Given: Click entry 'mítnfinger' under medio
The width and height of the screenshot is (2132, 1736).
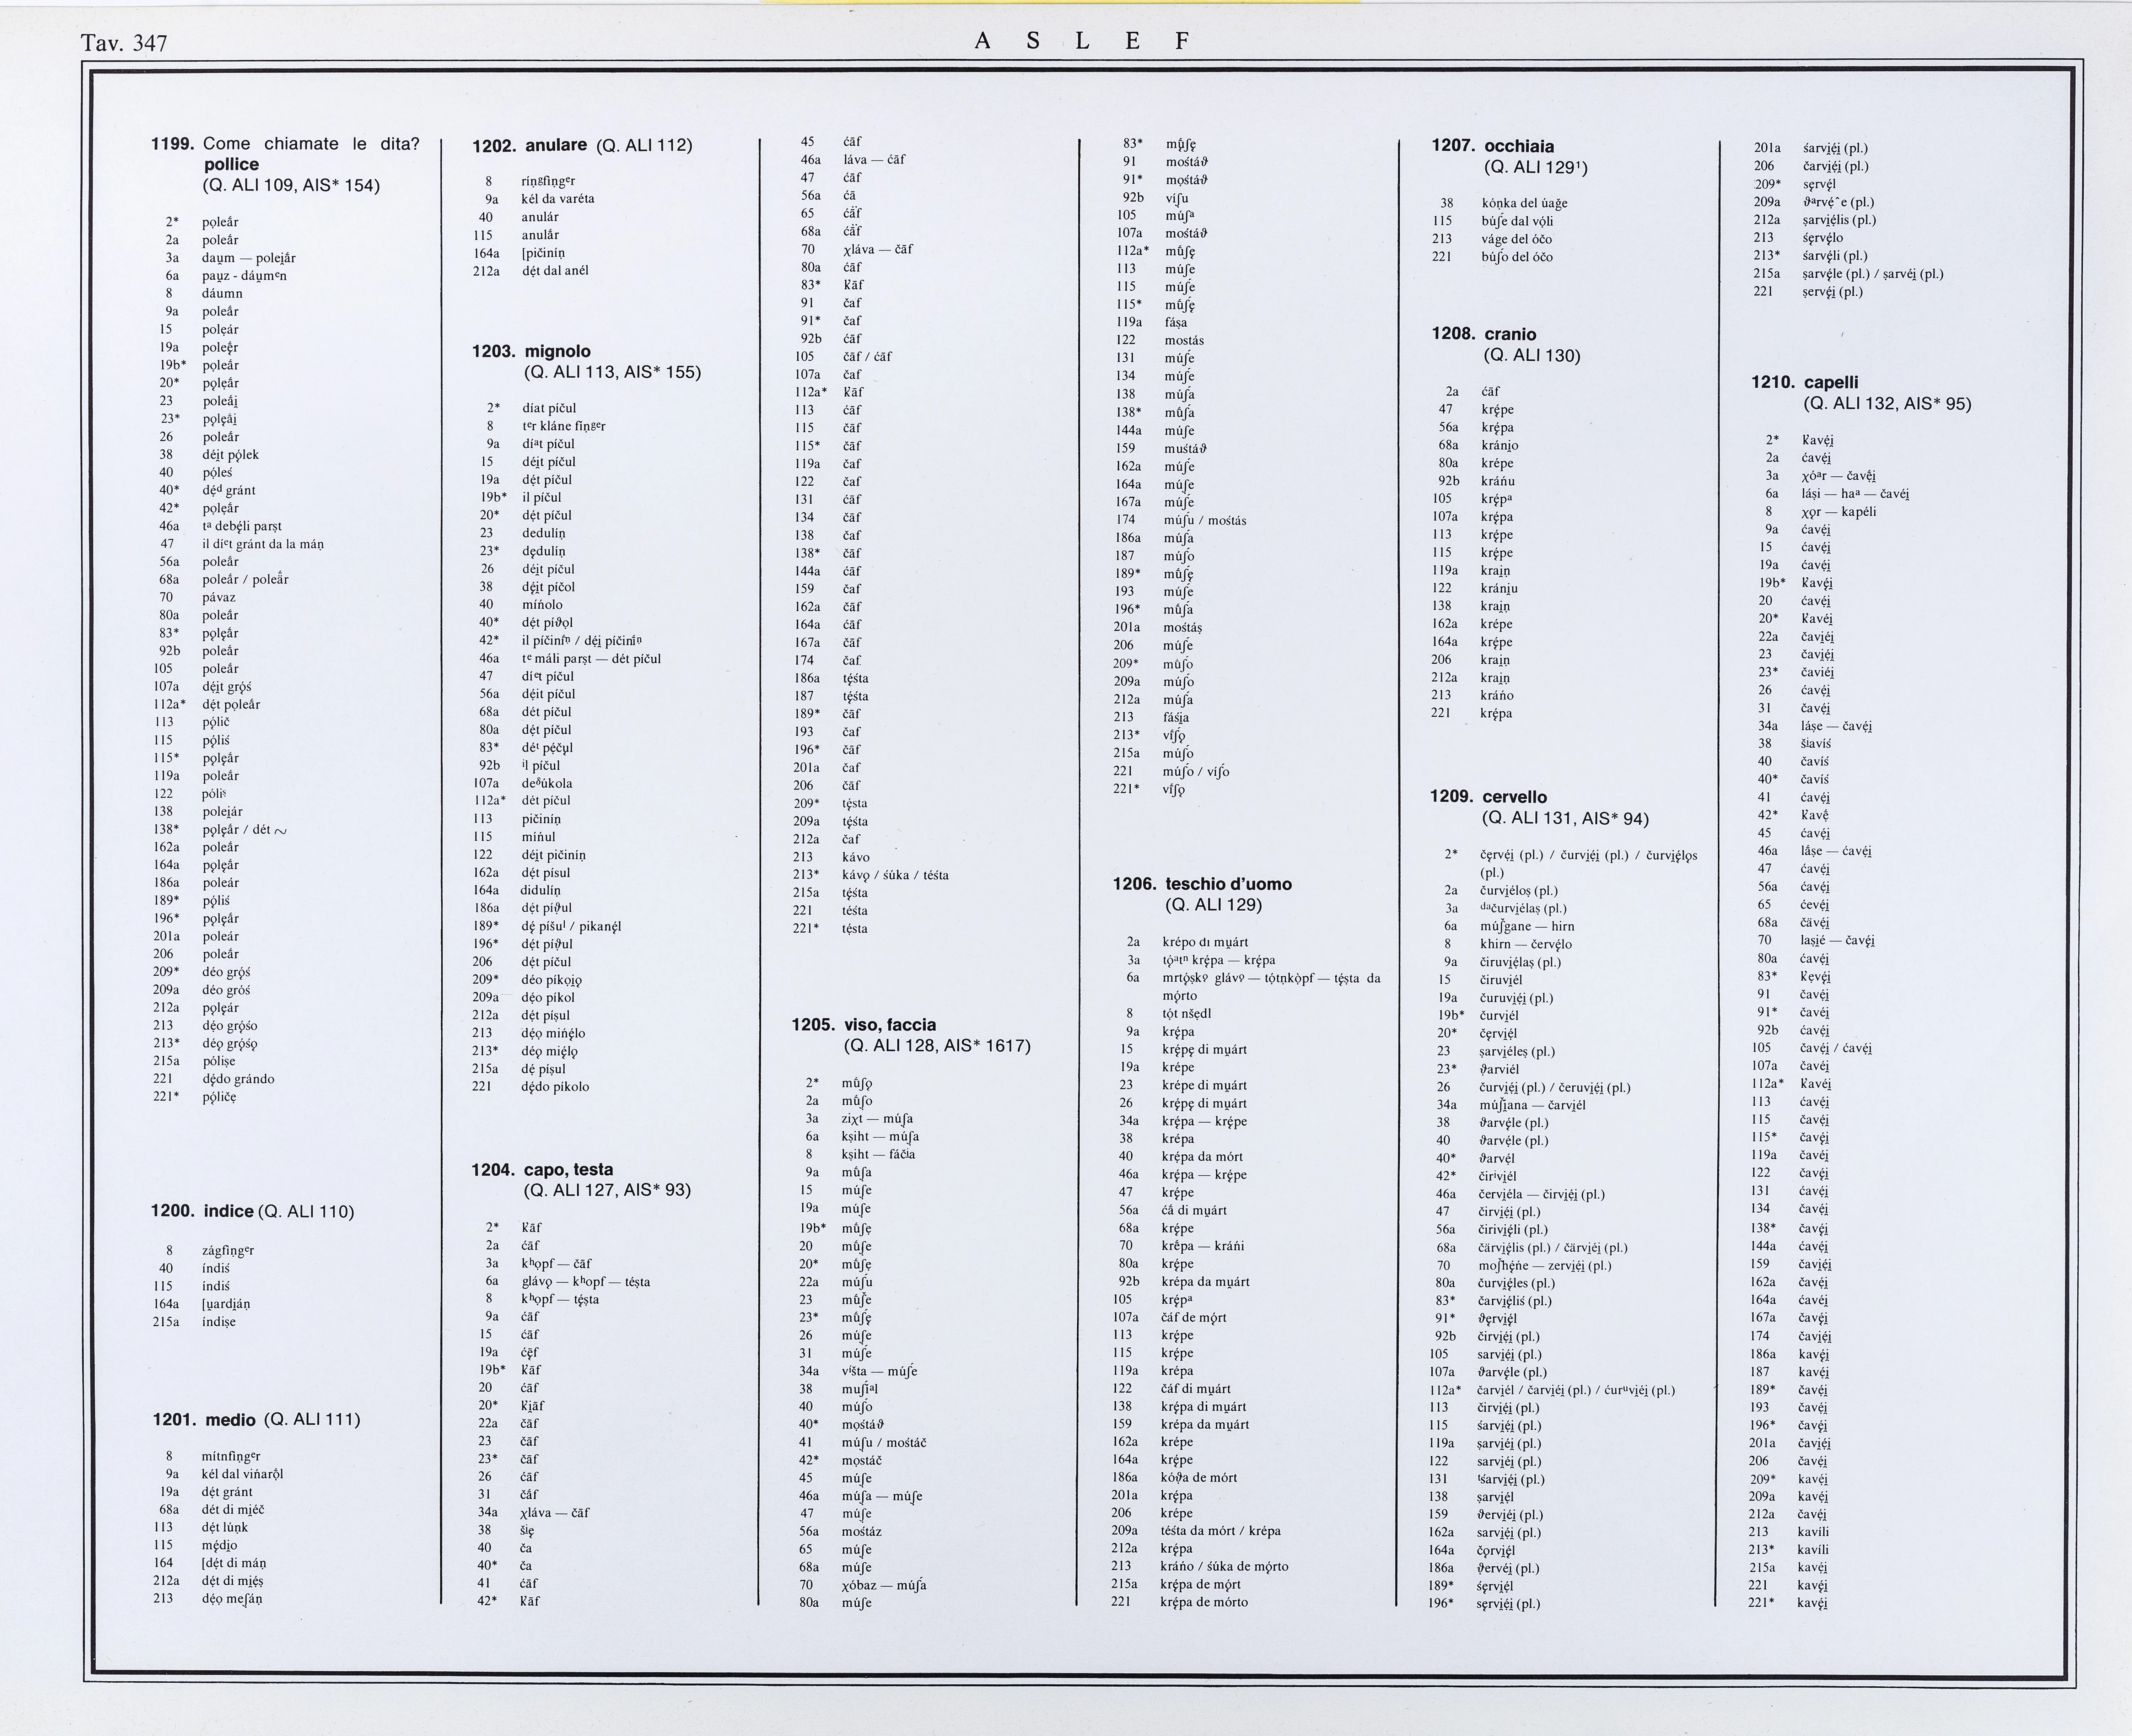Looking at the screenshot, I should pos(231,1456).
